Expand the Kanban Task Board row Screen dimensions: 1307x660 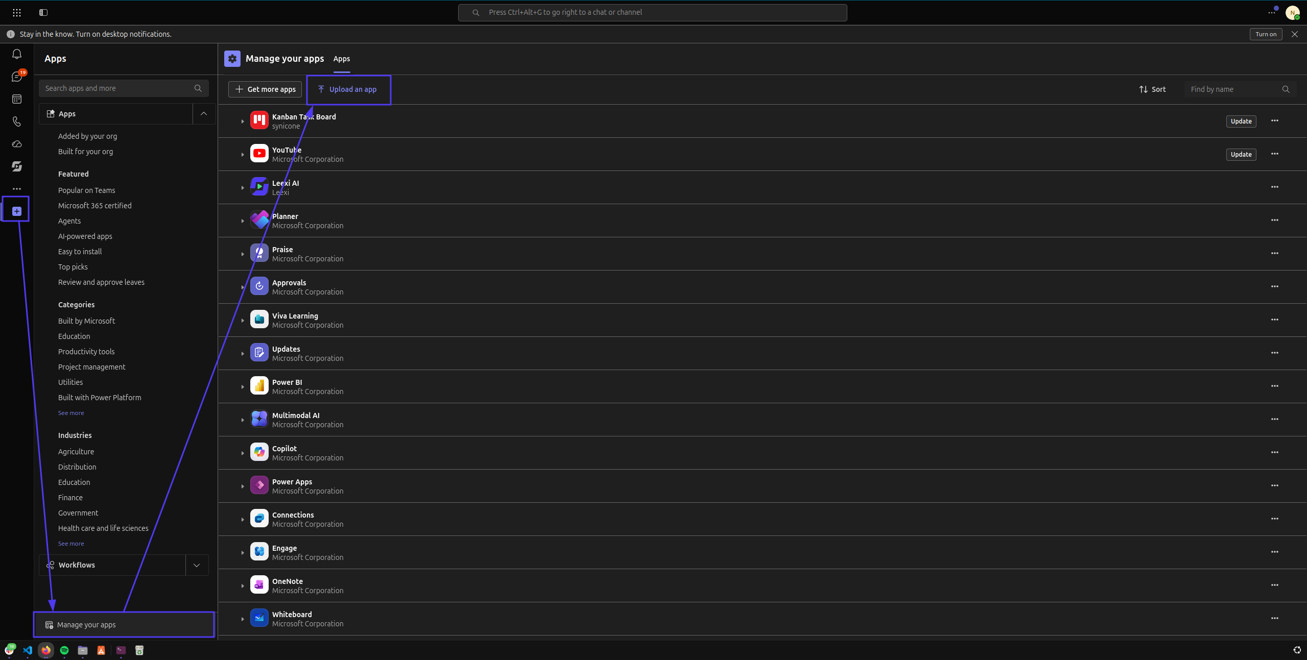(243, 121)
